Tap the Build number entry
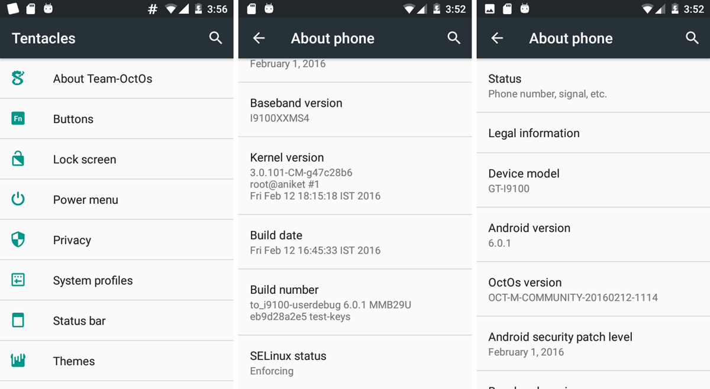 [x=355, y=303]
